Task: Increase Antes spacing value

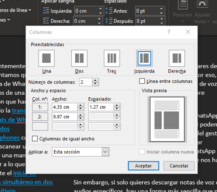Action: click(x=162, y=9)
